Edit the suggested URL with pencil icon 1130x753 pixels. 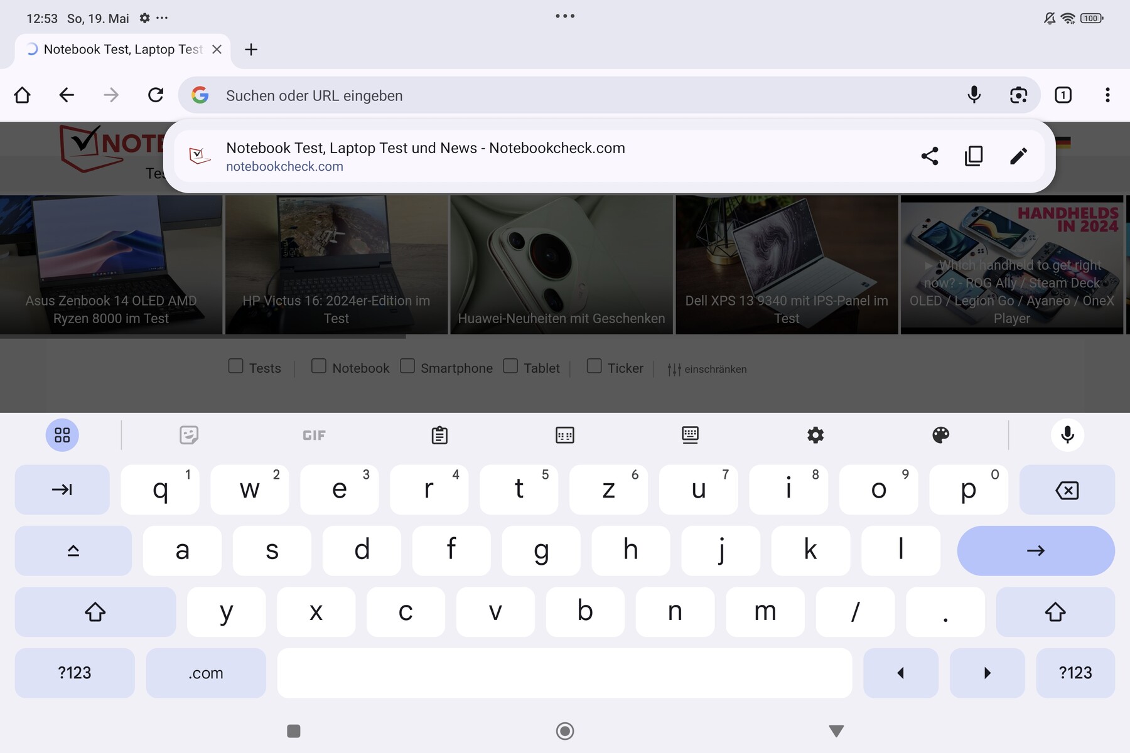click(1018, 156)
